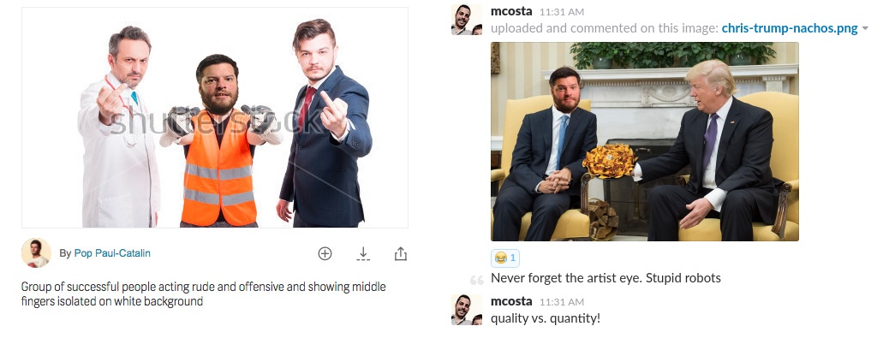Click mcosta's avatar beside "quality vs. quantity!"
This screenshot has height=344, width=877.
(466, 310)
